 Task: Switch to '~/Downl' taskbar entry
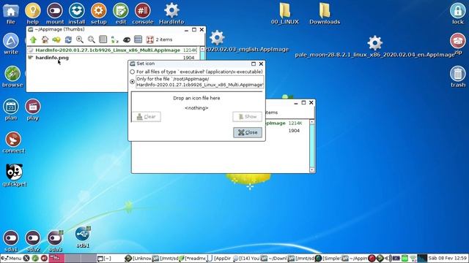coord(273,258)
